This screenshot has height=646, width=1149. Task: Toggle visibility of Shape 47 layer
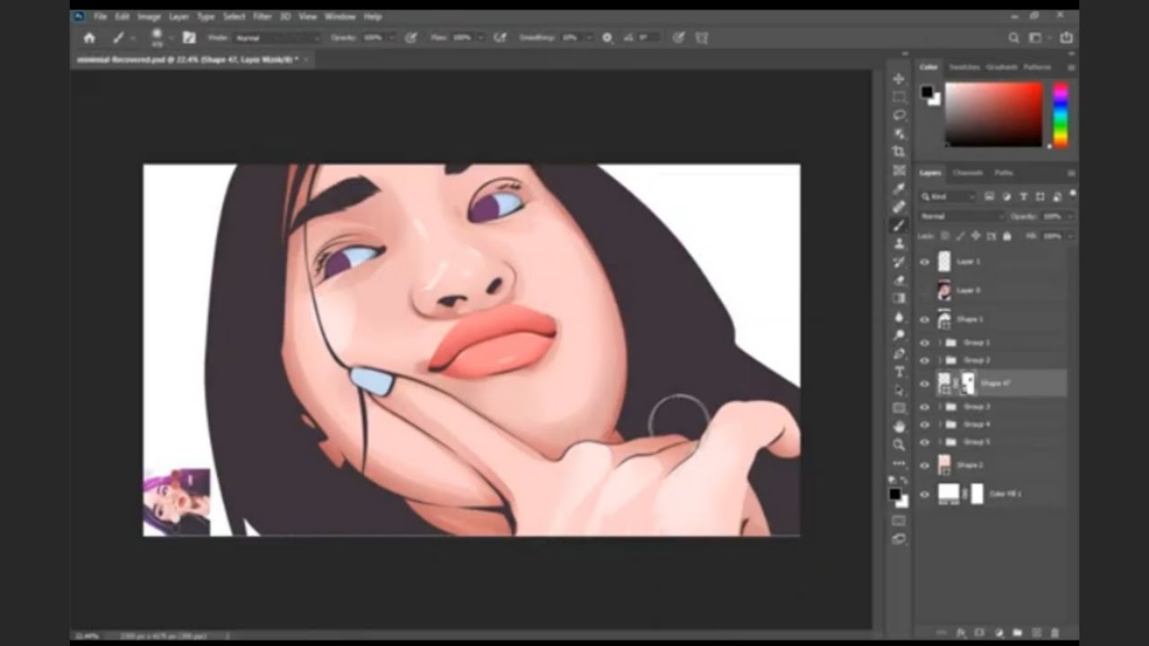[925, 384]
